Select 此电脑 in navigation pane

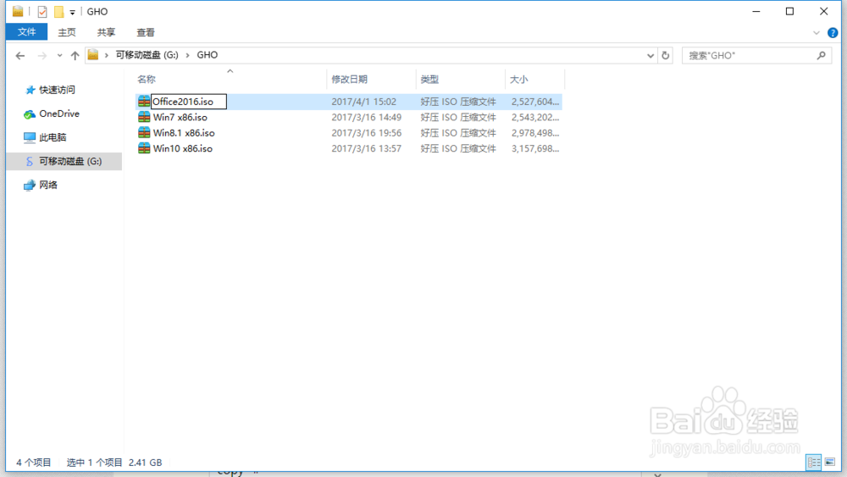pos(53,137)
